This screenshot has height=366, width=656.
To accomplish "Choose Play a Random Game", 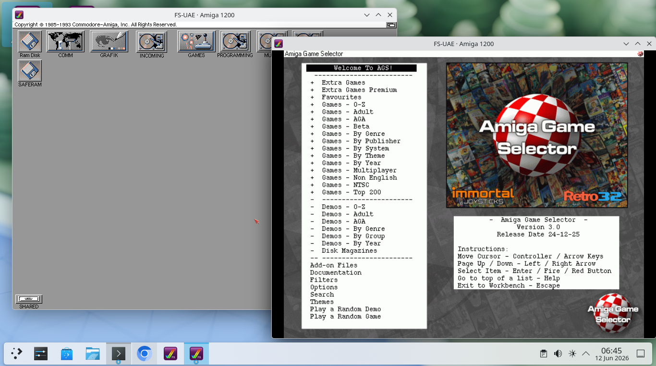I will point(345,317).
